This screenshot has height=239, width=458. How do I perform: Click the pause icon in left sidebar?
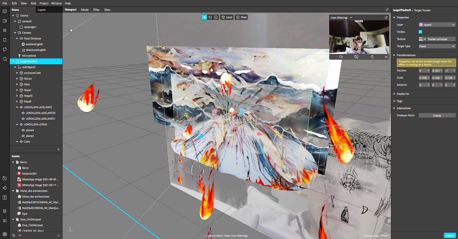[x=4, y=30]
